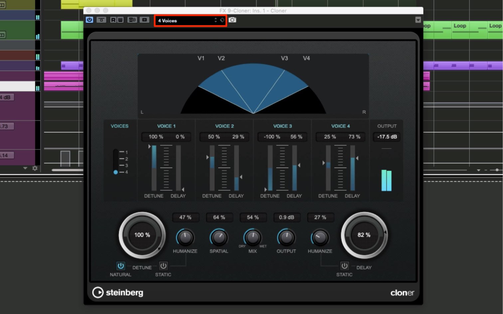503x314 pixels.
Task: Click the Steinberg logo
Action: pos(118,292)
